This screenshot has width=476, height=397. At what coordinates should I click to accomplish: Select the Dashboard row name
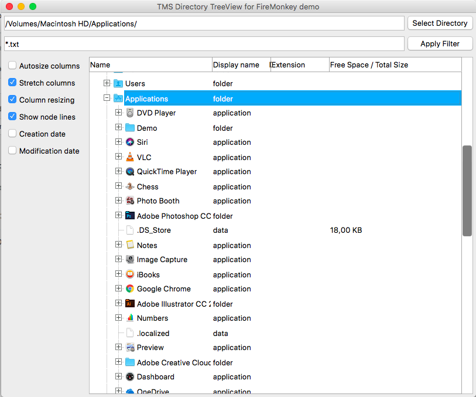click(155, 377)
